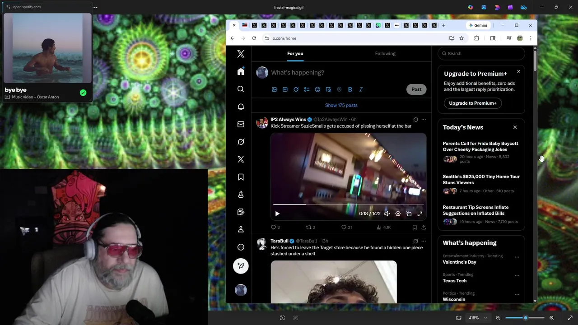Open Bookmarks in X sidebar

tap(241, 177)
